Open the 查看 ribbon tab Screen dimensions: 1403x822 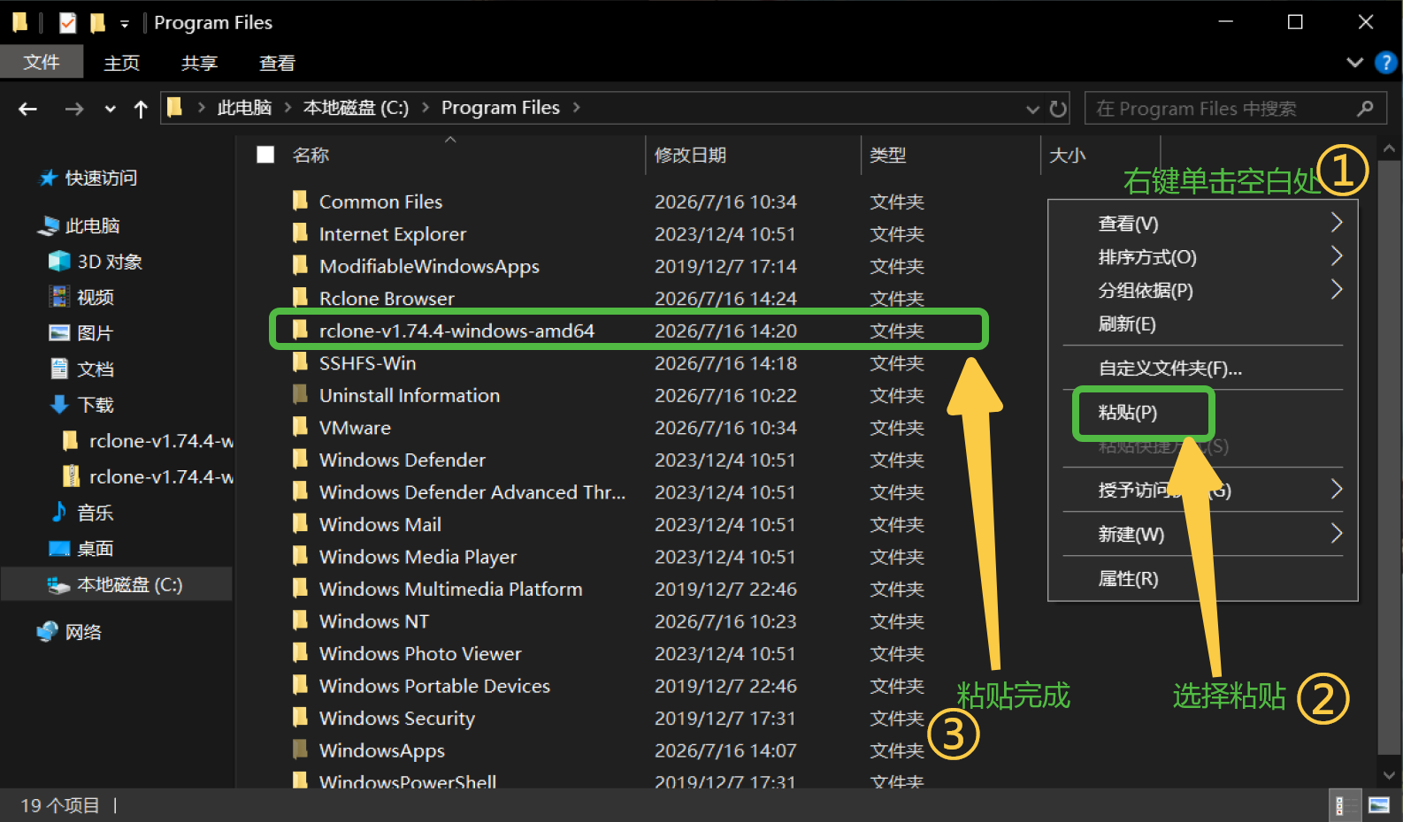pyautogui.click(x=277, y=63)
